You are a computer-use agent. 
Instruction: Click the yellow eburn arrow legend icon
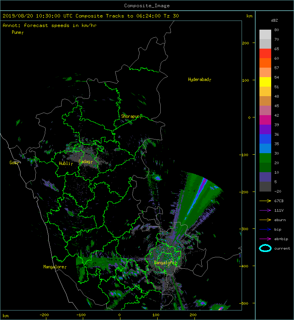pos(265,220)
